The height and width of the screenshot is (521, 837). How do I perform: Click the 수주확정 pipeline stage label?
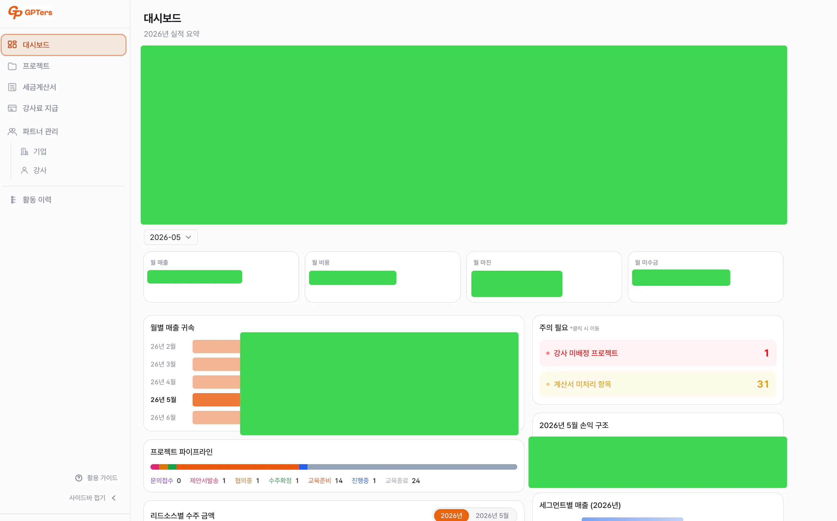pos(280,480)
